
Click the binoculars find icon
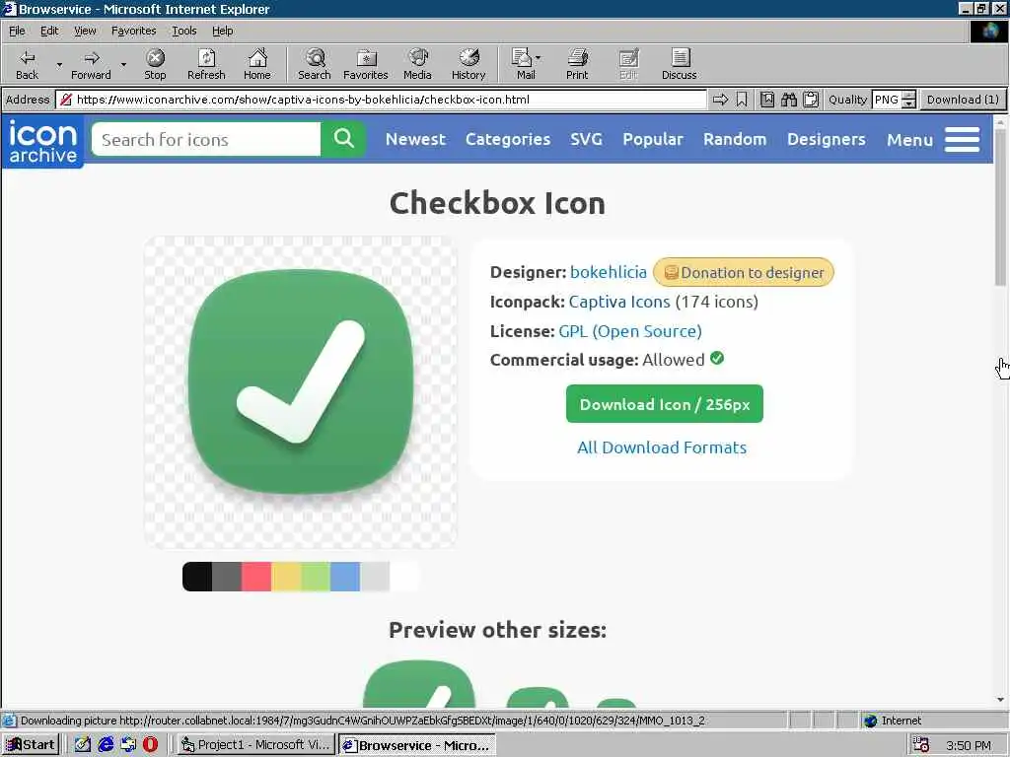tap(789, 100)
